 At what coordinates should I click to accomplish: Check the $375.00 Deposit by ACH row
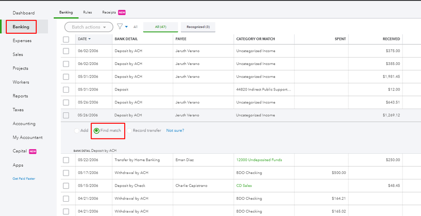click(66, 51)
